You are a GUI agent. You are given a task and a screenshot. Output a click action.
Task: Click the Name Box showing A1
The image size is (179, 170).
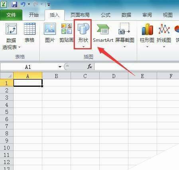[28, 67]
